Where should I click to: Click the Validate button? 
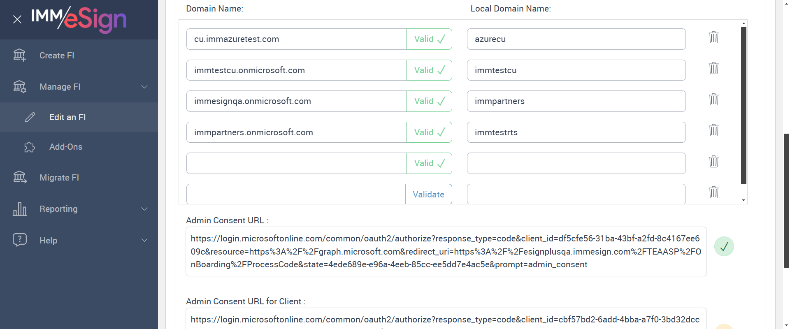[x=428, y=194]
